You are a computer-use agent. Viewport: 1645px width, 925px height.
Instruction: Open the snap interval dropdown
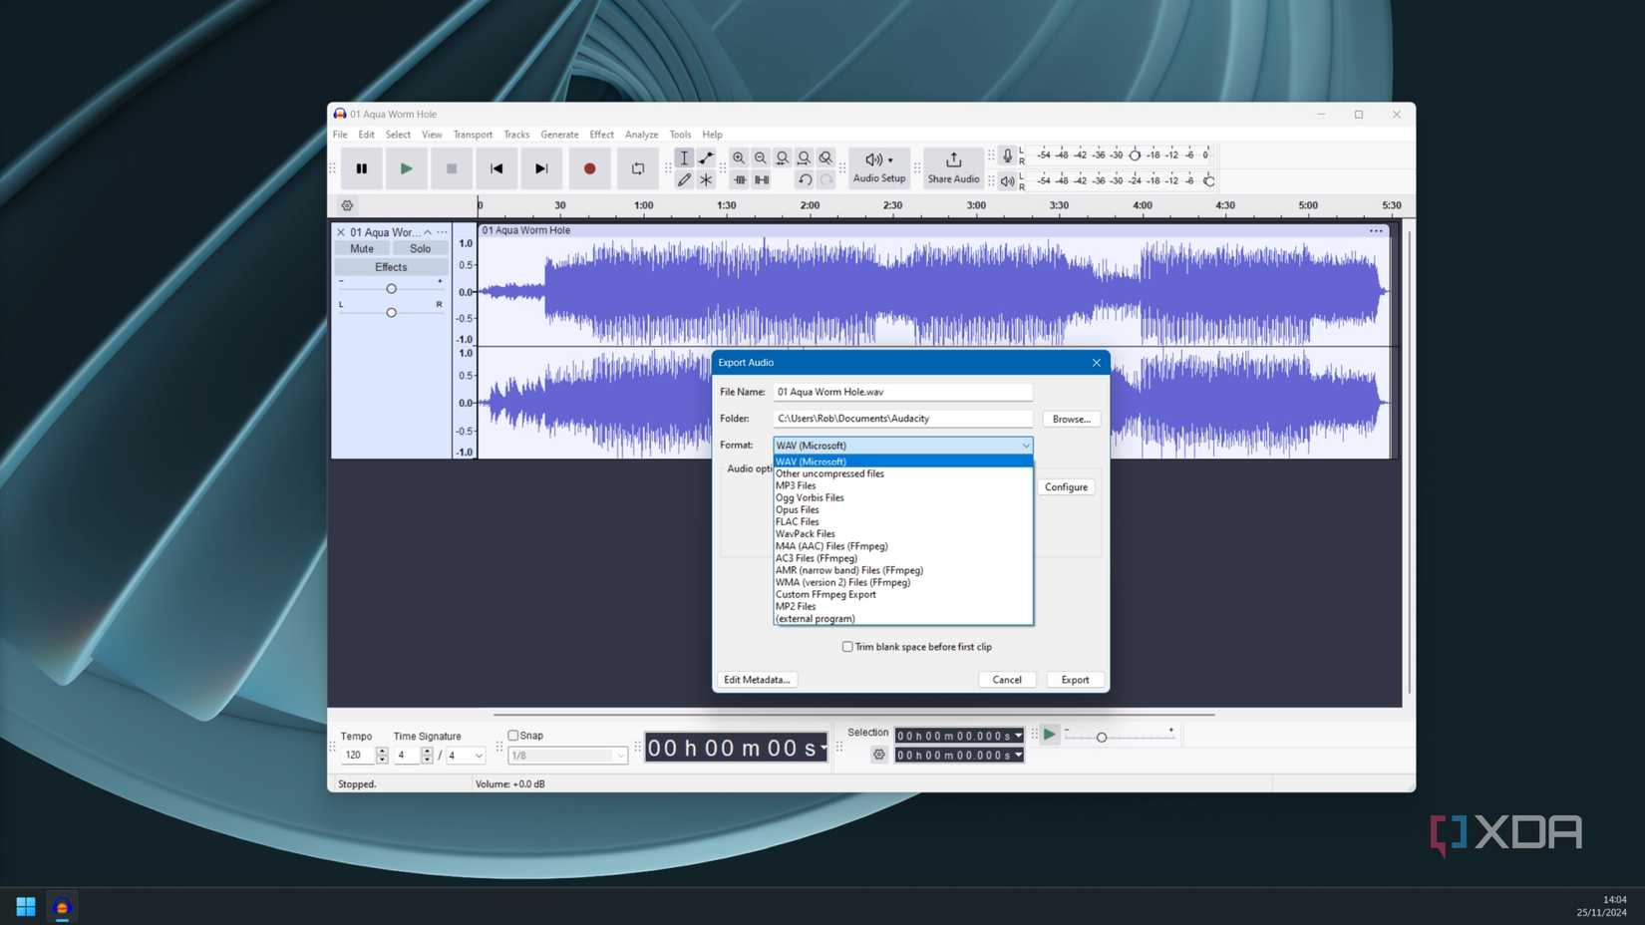coord(620,756)
